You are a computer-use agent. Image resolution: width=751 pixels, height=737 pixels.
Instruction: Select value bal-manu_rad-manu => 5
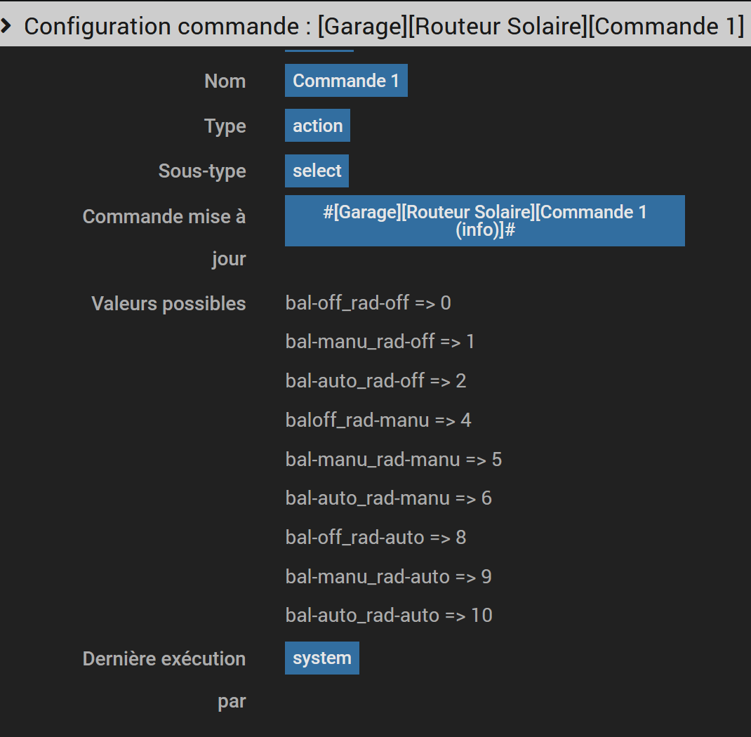tap(393, 460)
